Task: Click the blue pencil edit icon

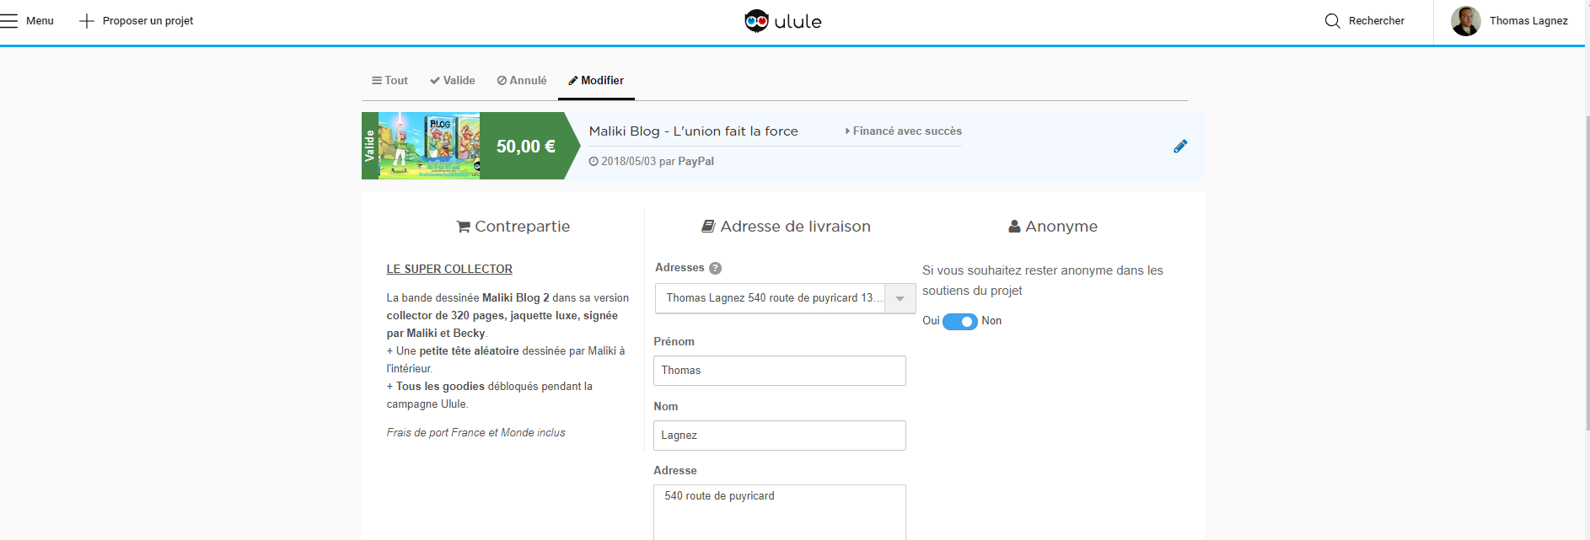Action: (x=1180, y=146)
